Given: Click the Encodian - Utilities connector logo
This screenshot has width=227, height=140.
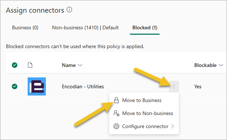Looking at the screenshot, I should click(37, 86).
